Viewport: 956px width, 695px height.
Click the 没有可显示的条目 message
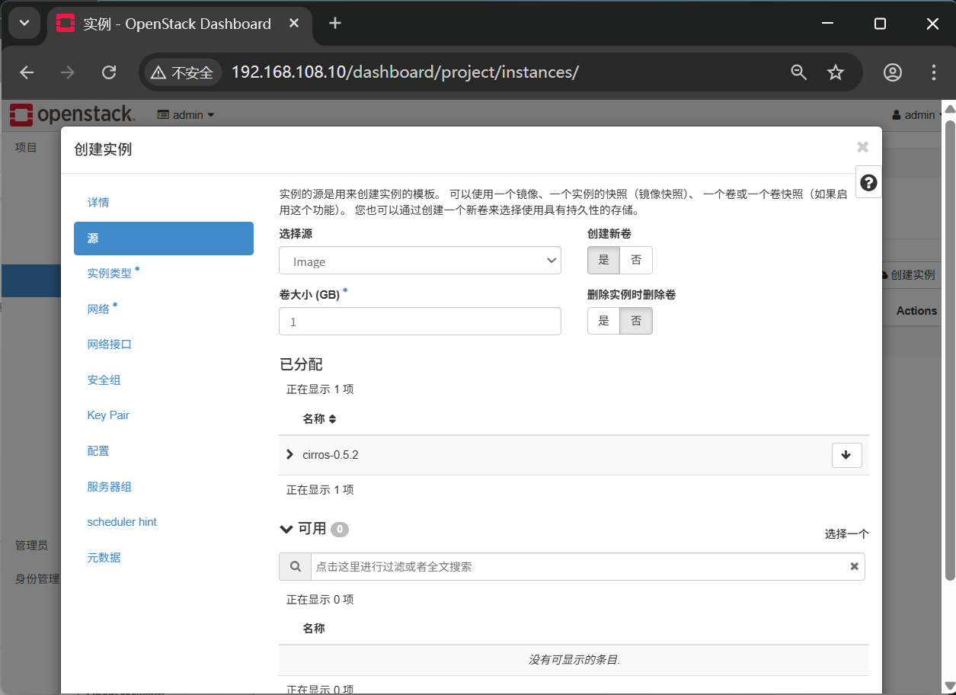[x=574, y=660]
